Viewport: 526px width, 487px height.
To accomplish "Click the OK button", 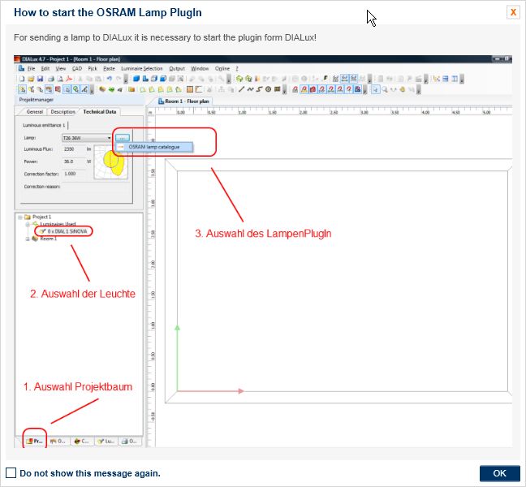I will [499, 473].
